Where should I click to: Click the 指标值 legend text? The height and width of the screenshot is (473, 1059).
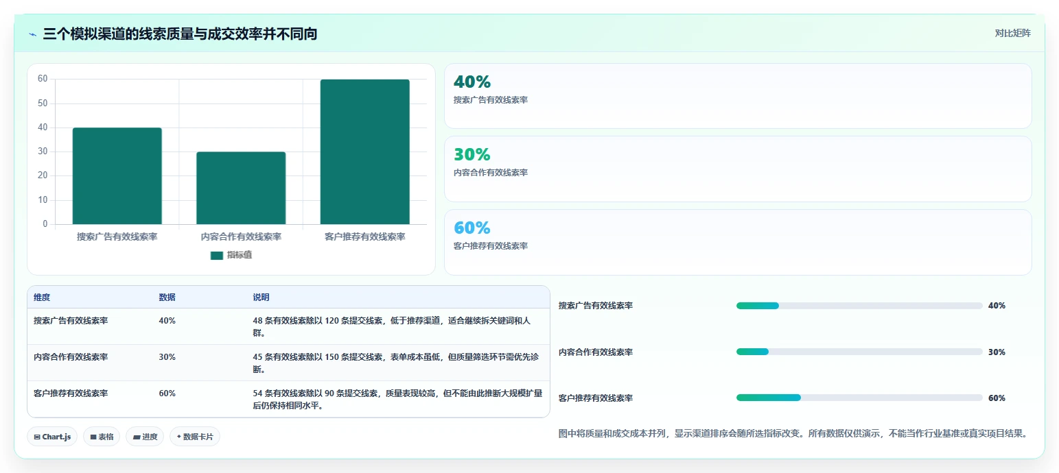tap(240, 256)
